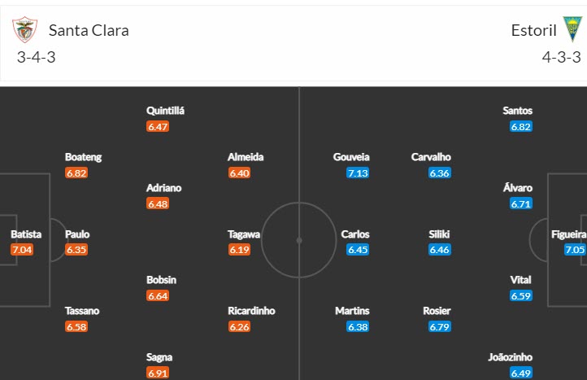Click Adriano's 6.48 rating badge
587x380 pixels.
(x=158, y=203)
